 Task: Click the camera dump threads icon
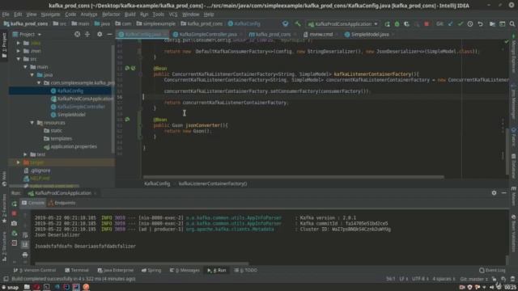click(14, 223)
